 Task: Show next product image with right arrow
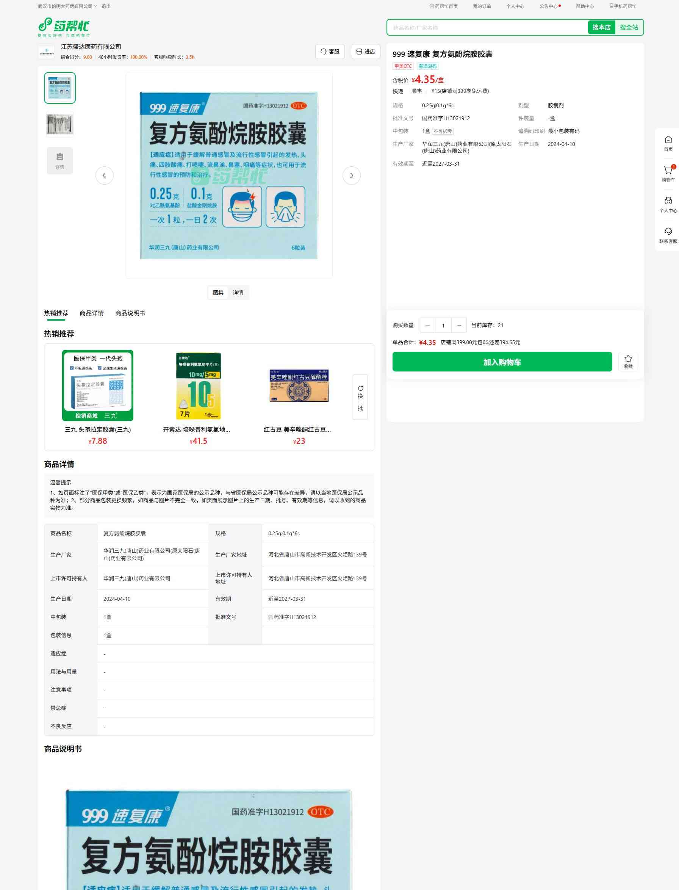tap(351, 175)
